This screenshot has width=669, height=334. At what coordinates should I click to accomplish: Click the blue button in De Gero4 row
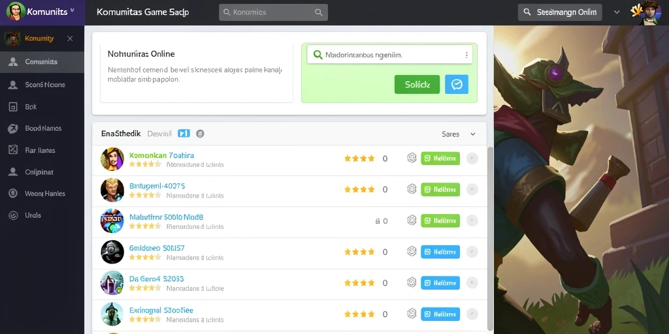coord(440,283)
